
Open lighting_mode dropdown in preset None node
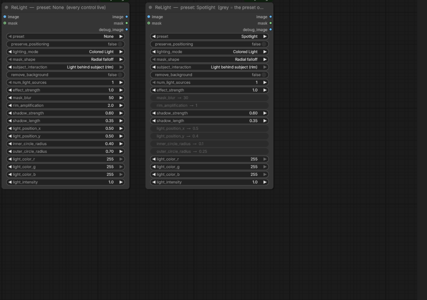point(65,52)
